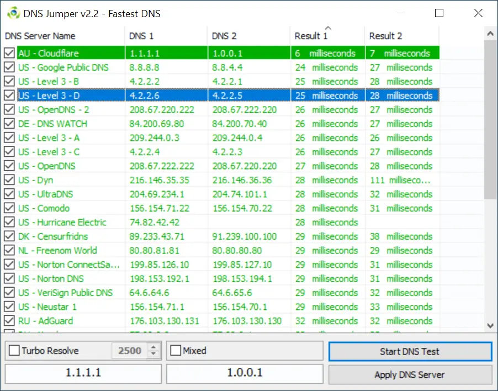Viewport: 498px width, 391px height.
Task: Click the 74.82.42.42 address cell
Action: point(155,223)
